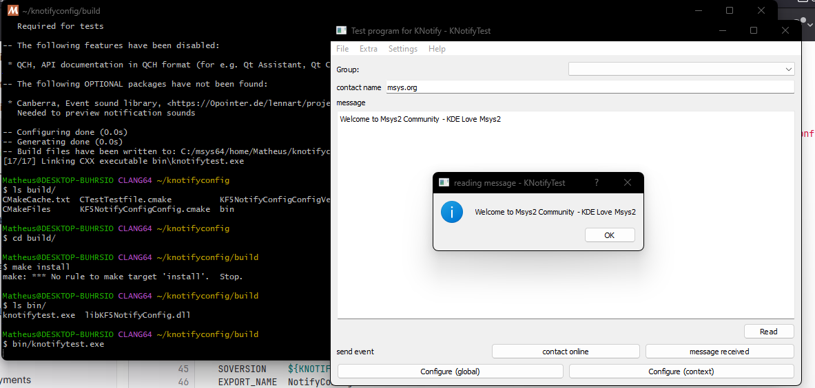Click 'KF5NotifyConfigConfig.cmake' in terminal
The image size is (815, 388).
point(145,209)
